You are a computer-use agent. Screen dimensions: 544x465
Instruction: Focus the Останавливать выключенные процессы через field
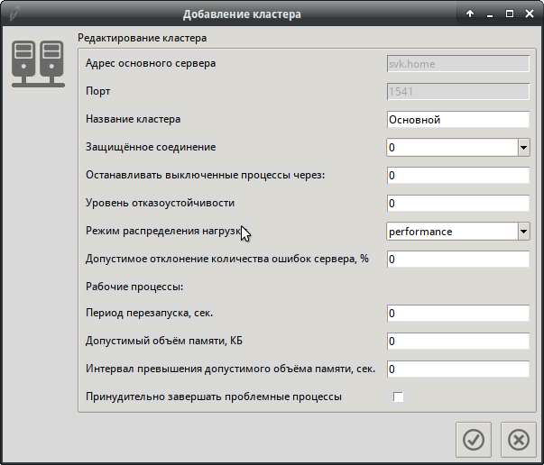pos(456,175)
